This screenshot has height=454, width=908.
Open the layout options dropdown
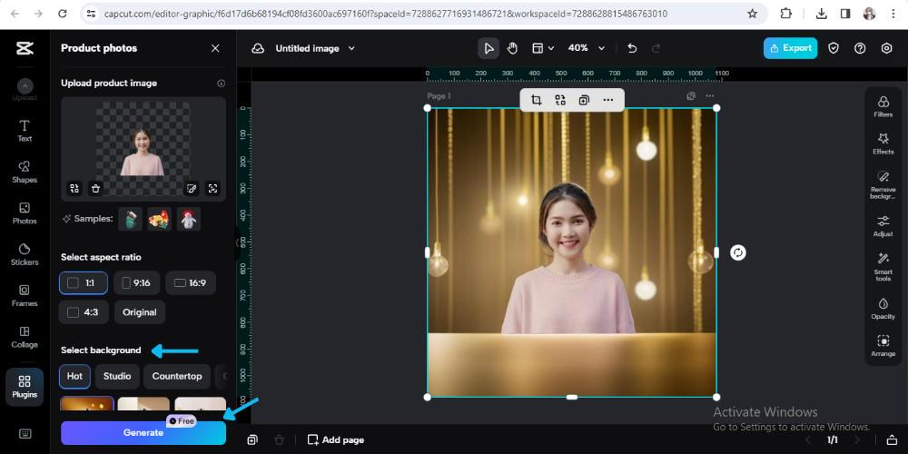pyautogui.click(x=543, y=49)
